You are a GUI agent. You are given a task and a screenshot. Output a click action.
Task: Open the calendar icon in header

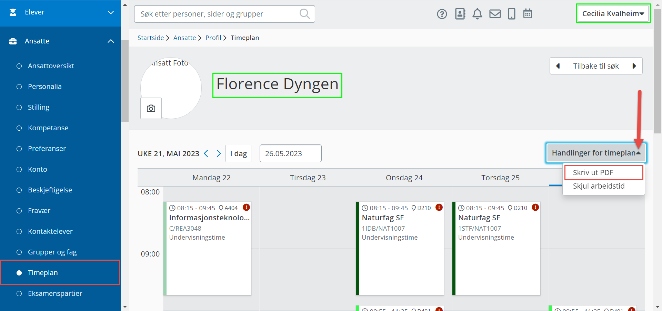pos(528,14)
